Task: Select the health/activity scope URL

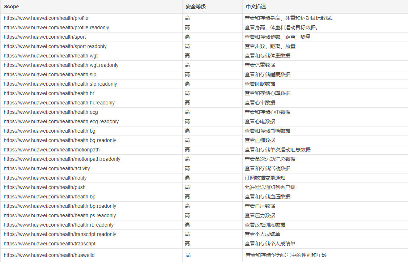Action: click(47, 168)
